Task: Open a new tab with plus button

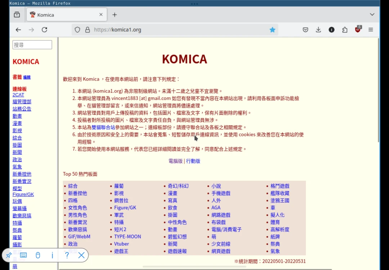Action: click(x=115, y=15)
